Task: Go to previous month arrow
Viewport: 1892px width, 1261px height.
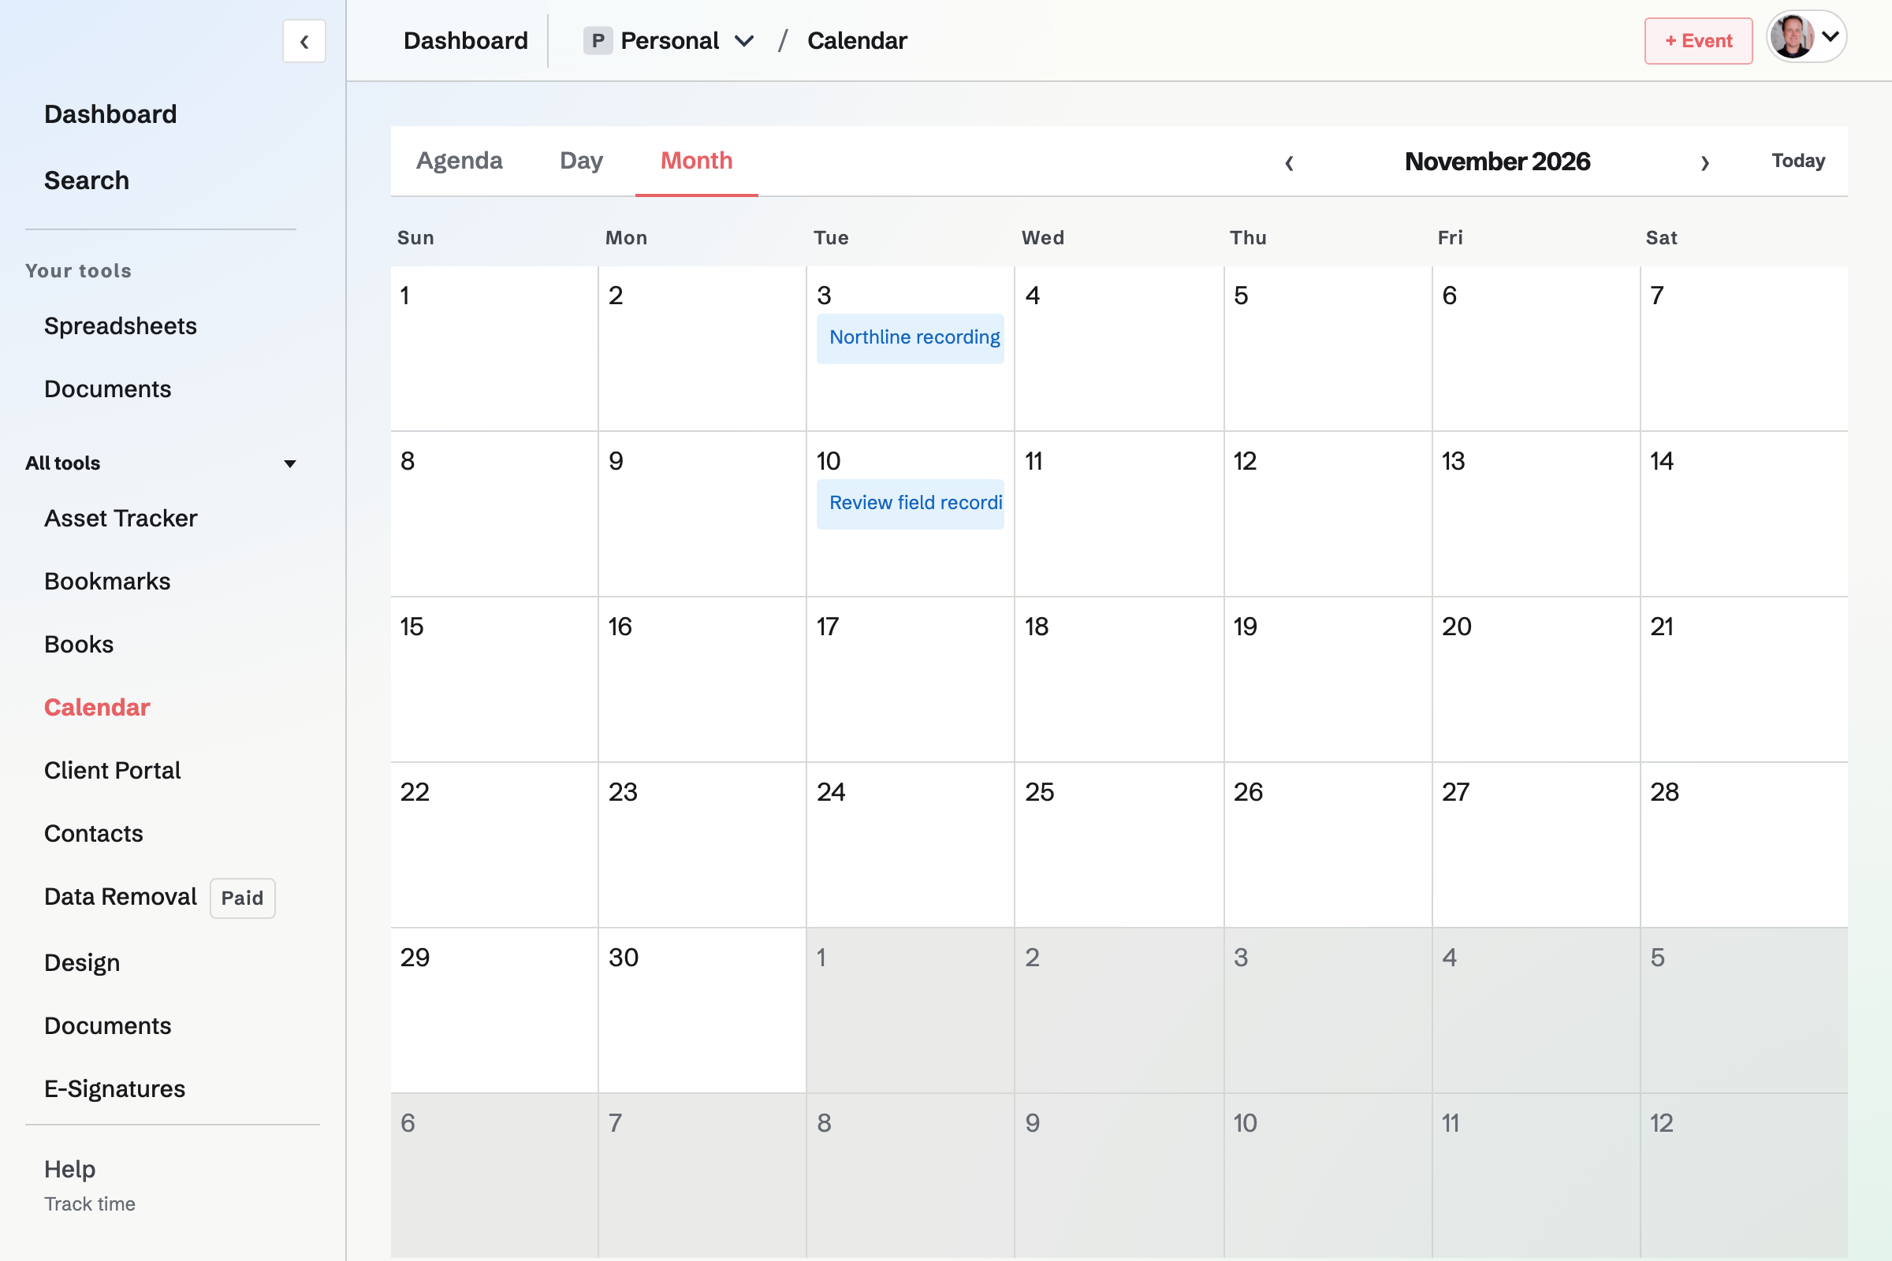Action: pos(1289,162)
